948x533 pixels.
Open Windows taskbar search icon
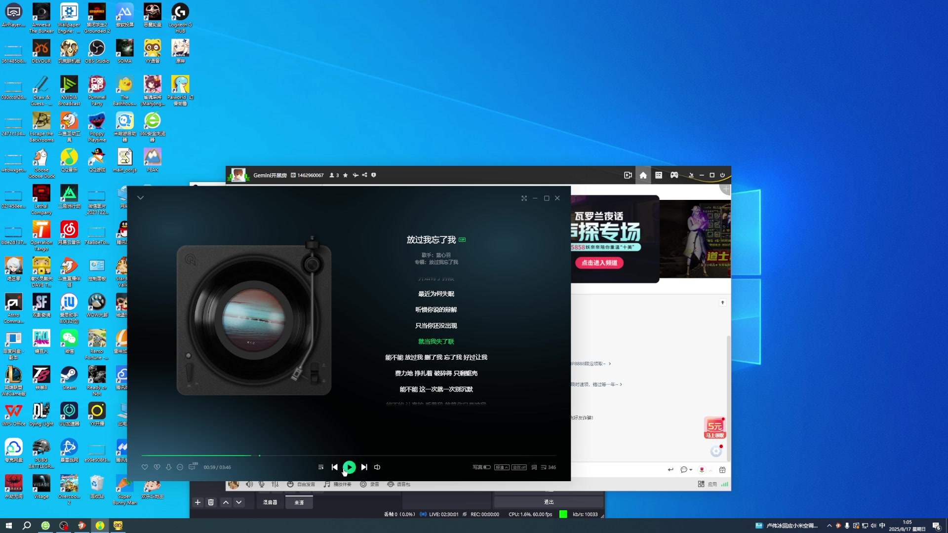(x=27, y=526)
